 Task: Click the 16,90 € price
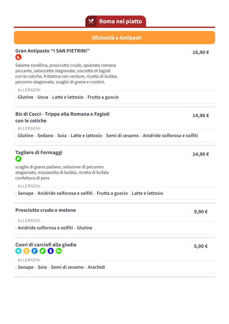(200, 52)
